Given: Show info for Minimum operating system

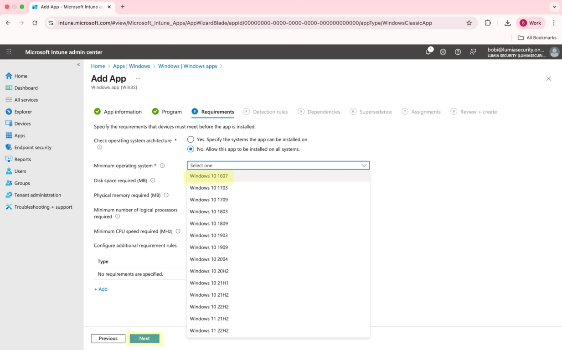Looking at the screenshot, I should tap(162, 165).
